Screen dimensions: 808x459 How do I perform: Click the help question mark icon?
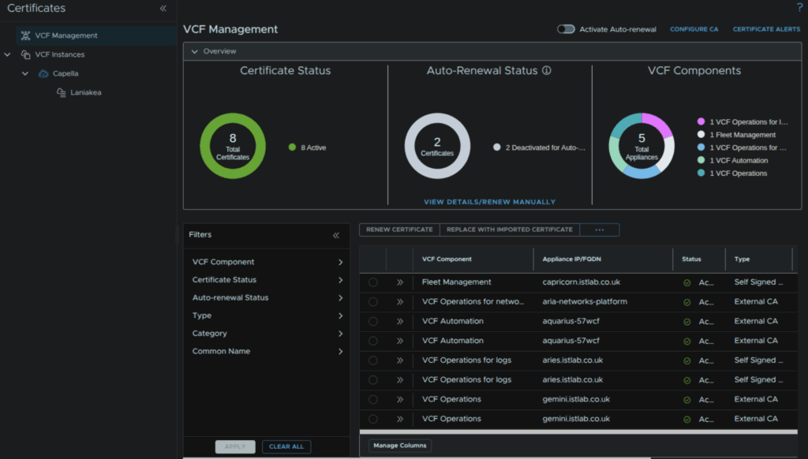[799, 8]
